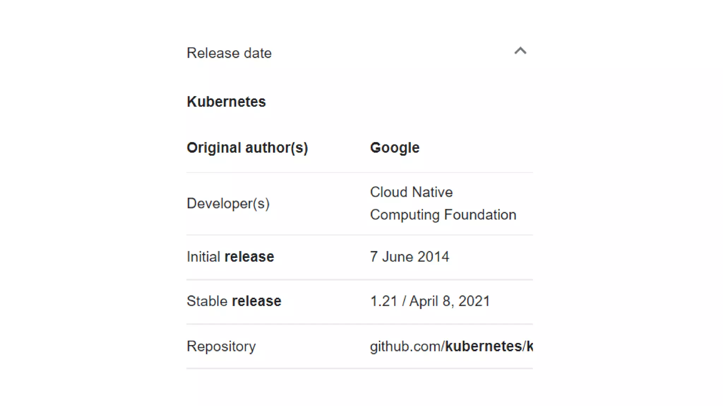
Task: Click the word 'Stable' in table
Action: pos(207,301)
